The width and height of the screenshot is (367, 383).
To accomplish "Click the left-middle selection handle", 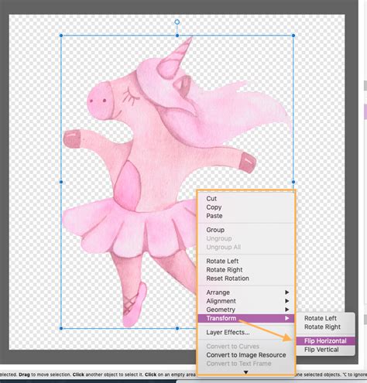I will tap(61, 182).
